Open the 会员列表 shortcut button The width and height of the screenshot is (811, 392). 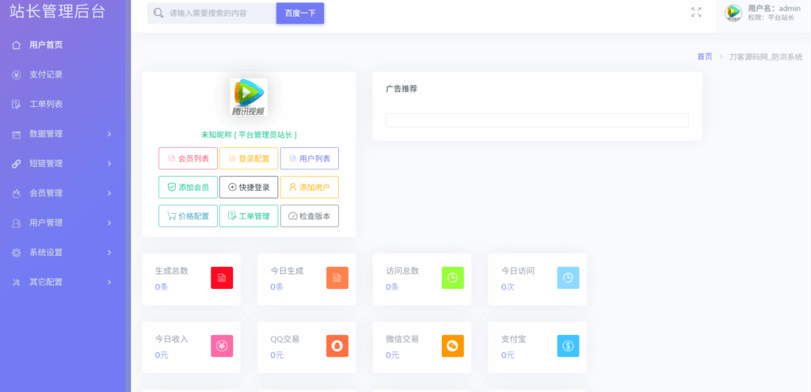coord(188,158)
